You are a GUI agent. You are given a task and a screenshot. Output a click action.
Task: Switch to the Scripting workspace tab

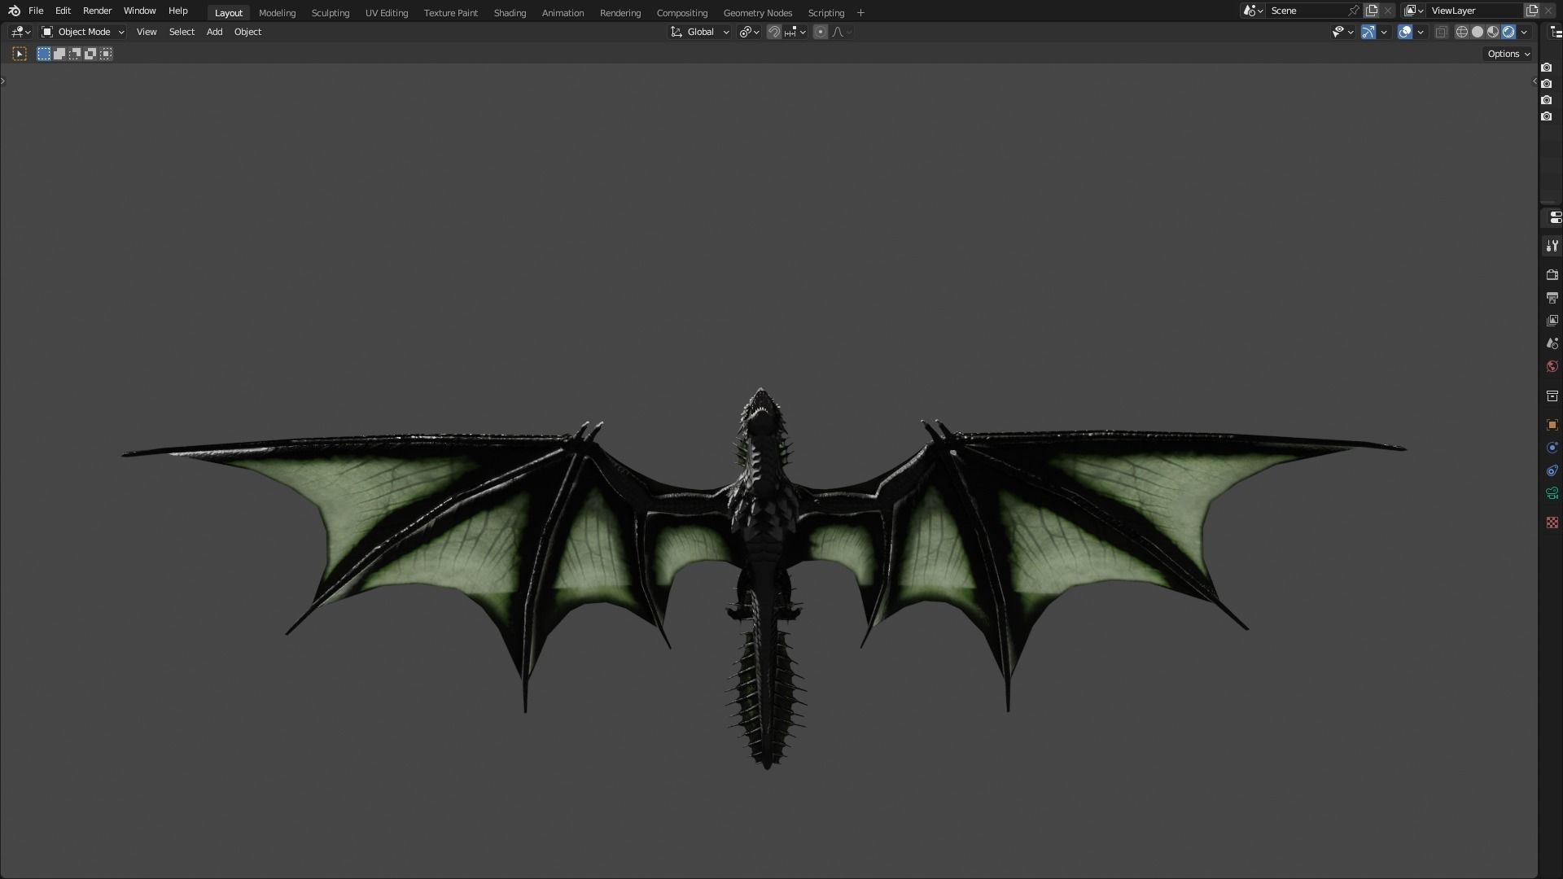click(826, 13)
